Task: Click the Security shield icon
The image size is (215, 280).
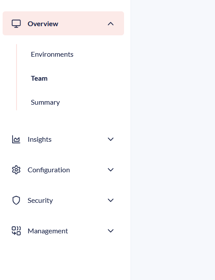Action: pyautogui.click(x=16, y=200)
